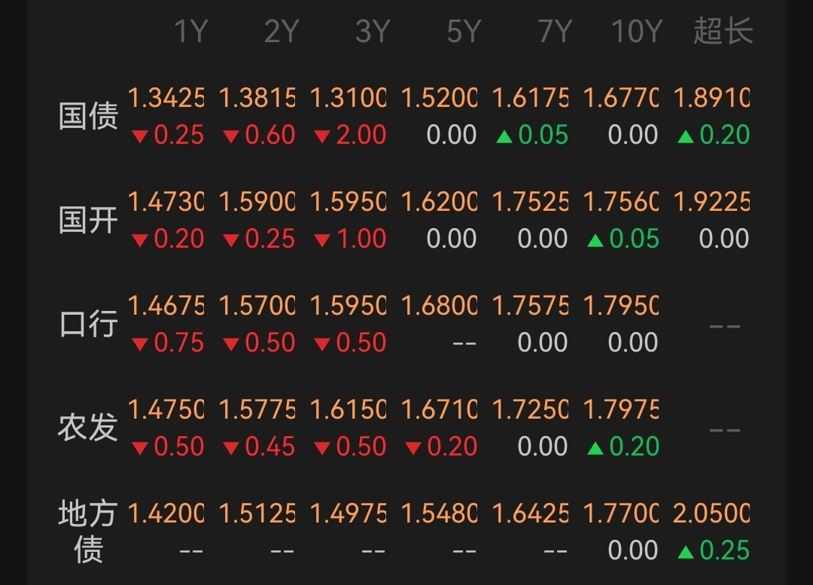Select the 国开 5Y yield 1.6200
813x585 pixels.
click(x=439, y=202)
